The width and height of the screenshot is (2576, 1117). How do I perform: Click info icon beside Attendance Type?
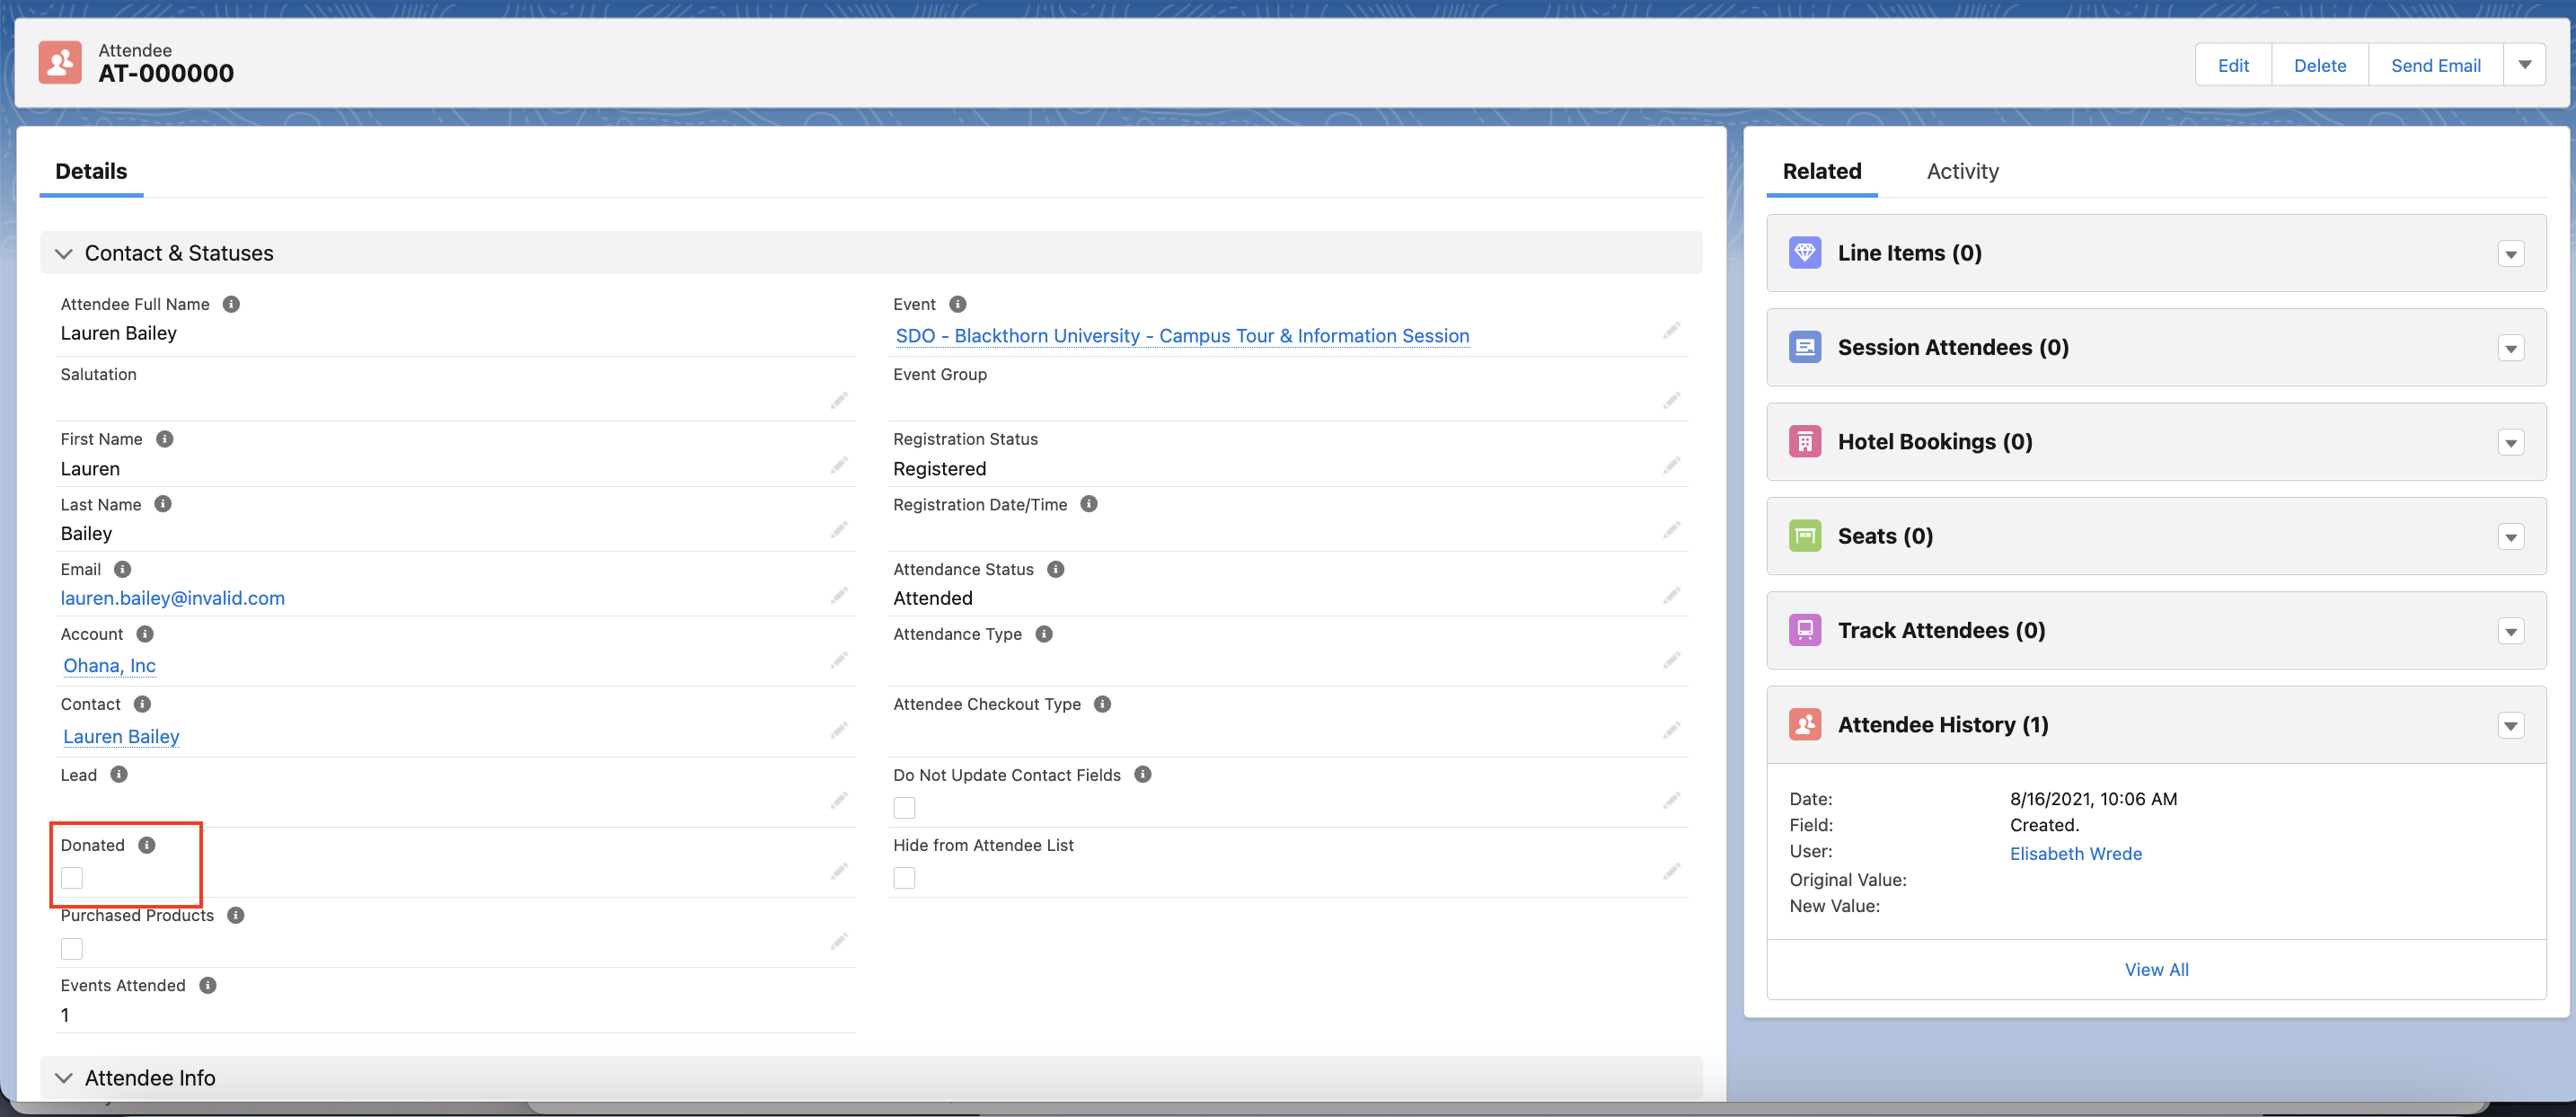pyautogui.click(x=1044, y=634)
